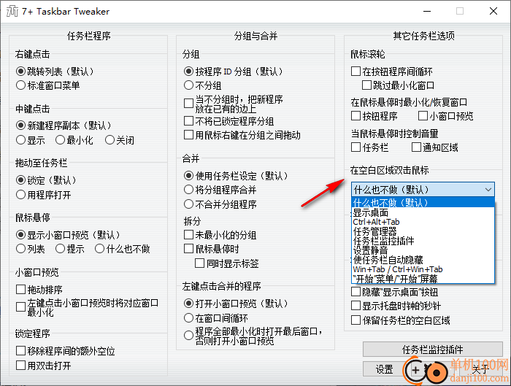
Task: Click the 设置 button
Action: click(385, 369)
